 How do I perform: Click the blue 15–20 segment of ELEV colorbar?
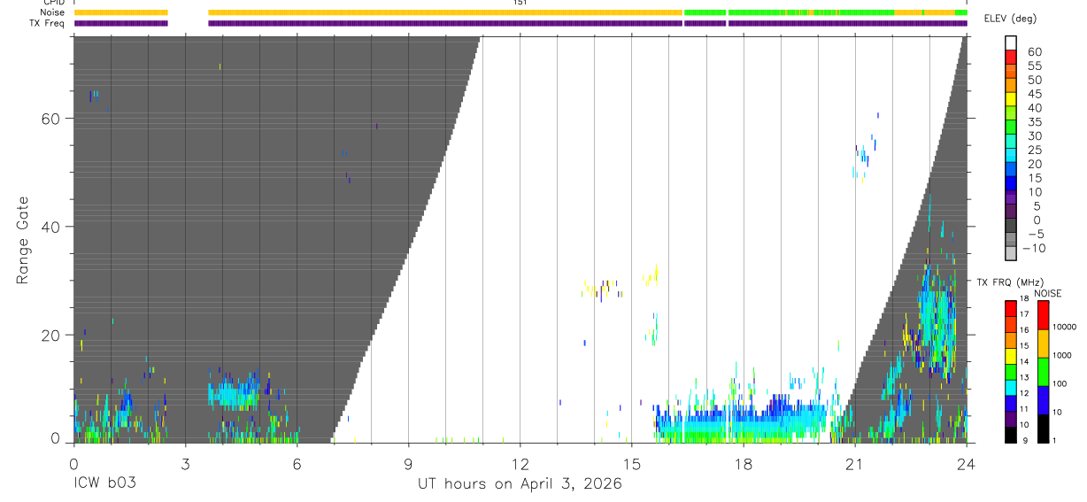[1011, 171]
